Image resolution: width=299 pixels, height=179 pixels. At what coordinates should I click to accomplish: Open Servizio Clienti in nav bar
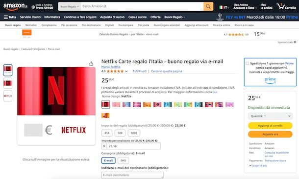[x=30, y=17]
